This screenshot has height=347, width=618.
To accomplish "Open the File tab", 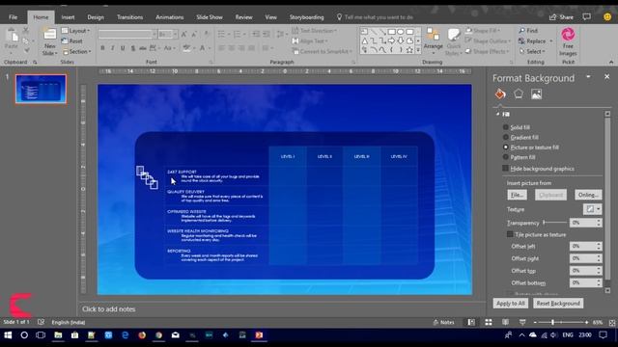I will click(13, 17).
